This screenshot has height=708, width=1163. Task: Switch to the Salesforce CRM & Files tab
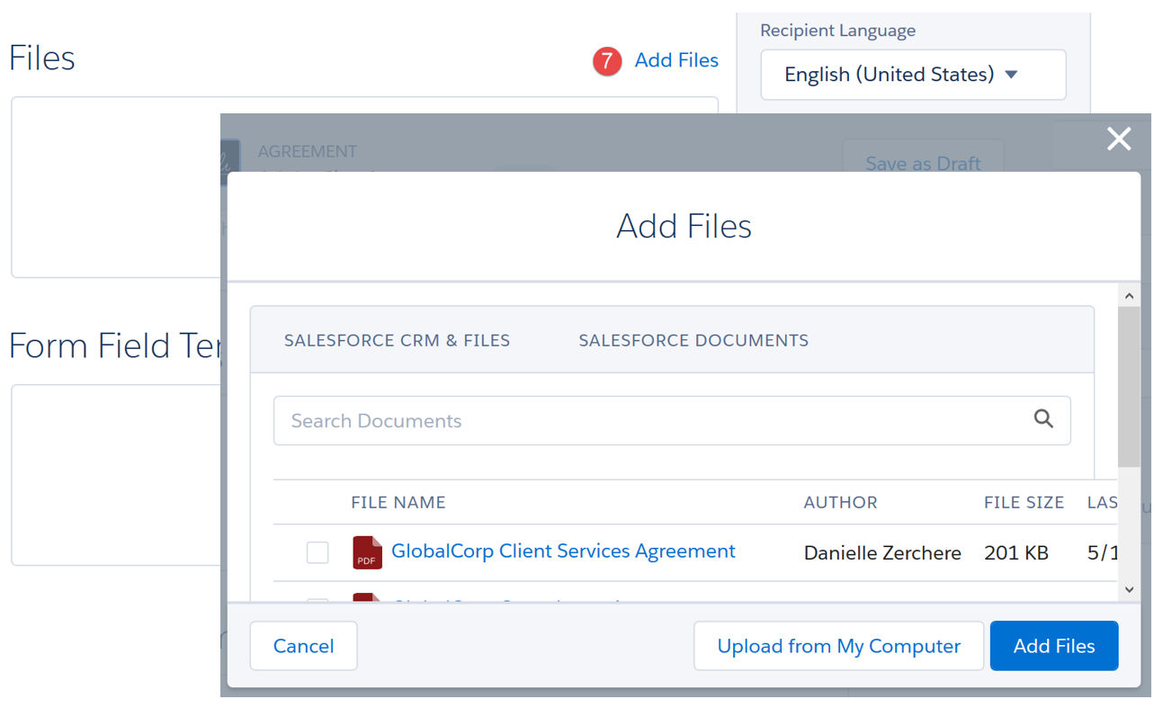tap(397, 341)
